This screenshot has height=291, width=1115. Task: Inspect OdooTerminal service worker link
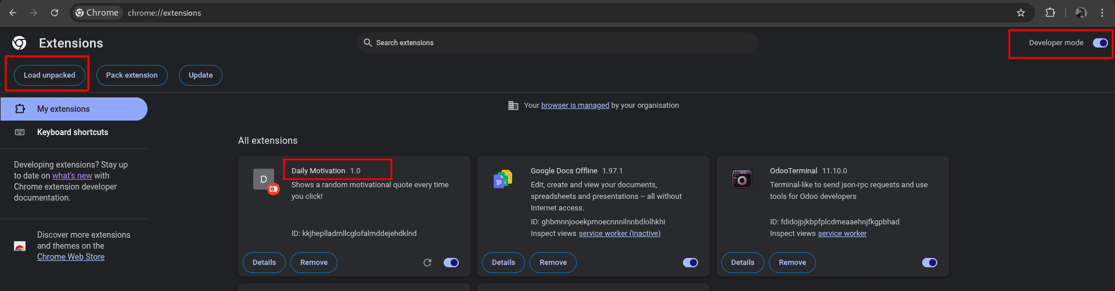point(842,234)
